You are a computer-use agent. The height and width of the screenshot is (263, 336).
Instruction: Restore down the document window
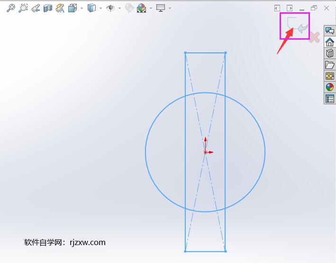314,8
